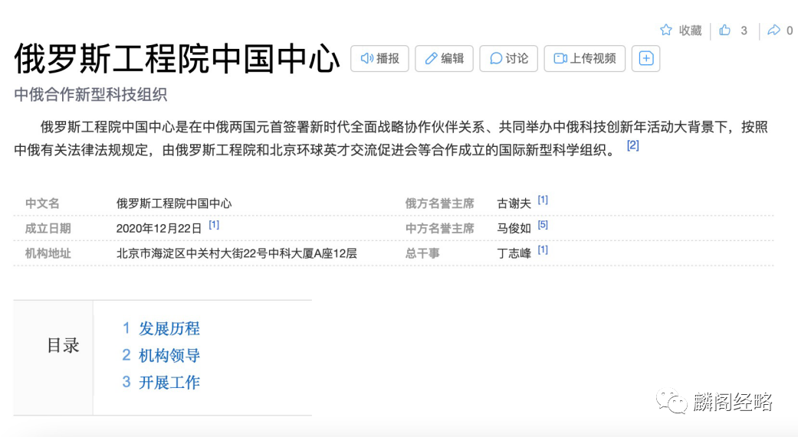798x437 pixels.
Task: Click the plus icon button beside 上传视频
Action: click(645, 58)
